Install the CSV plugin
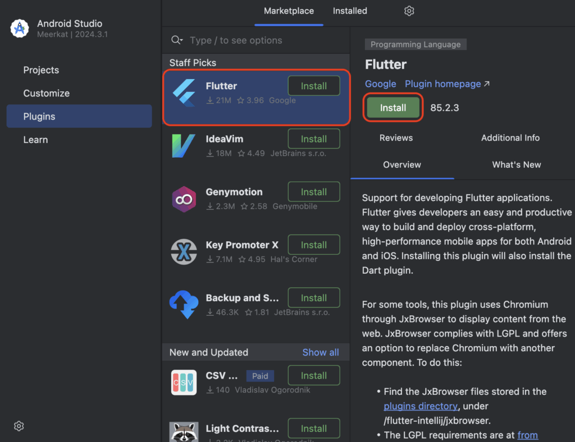This screenshot has width=575, height=442. click(314, 376)
